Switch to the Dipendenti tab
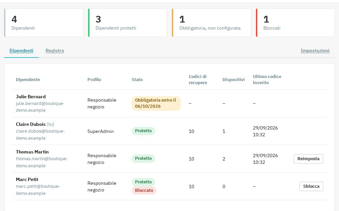This screenshot has height=211, width=339. [x=21, y=51]
